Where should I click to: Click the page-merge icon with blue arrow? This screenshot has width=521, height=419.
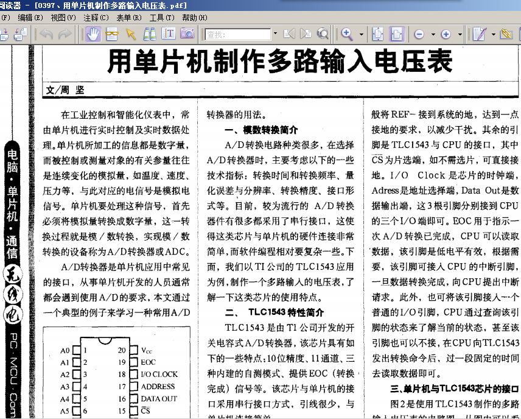[x=4, y=34]
